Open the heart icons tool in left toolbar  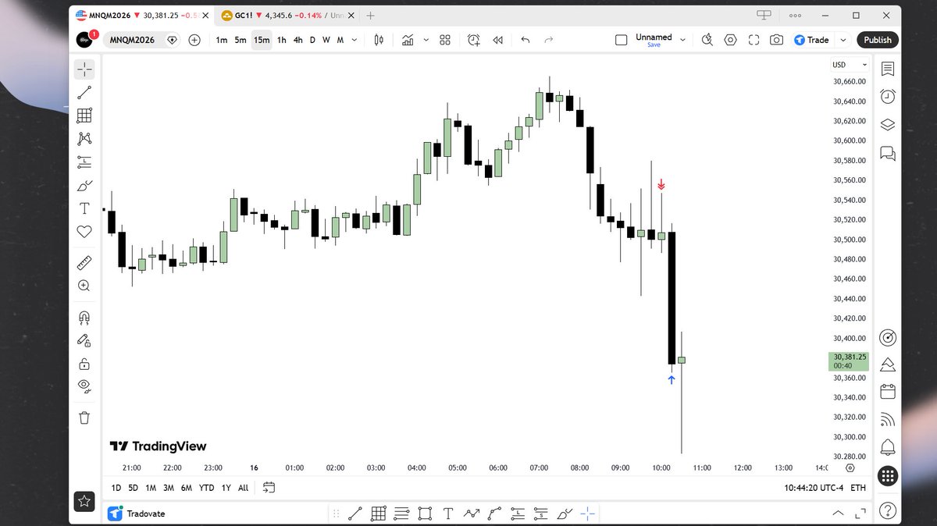tap(84, 232)
